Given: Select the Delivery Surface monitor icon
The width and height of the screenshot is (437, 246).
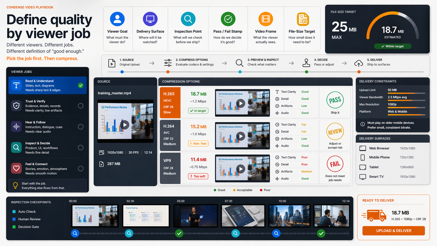Looking at the screenshot, I should [150, 19].
